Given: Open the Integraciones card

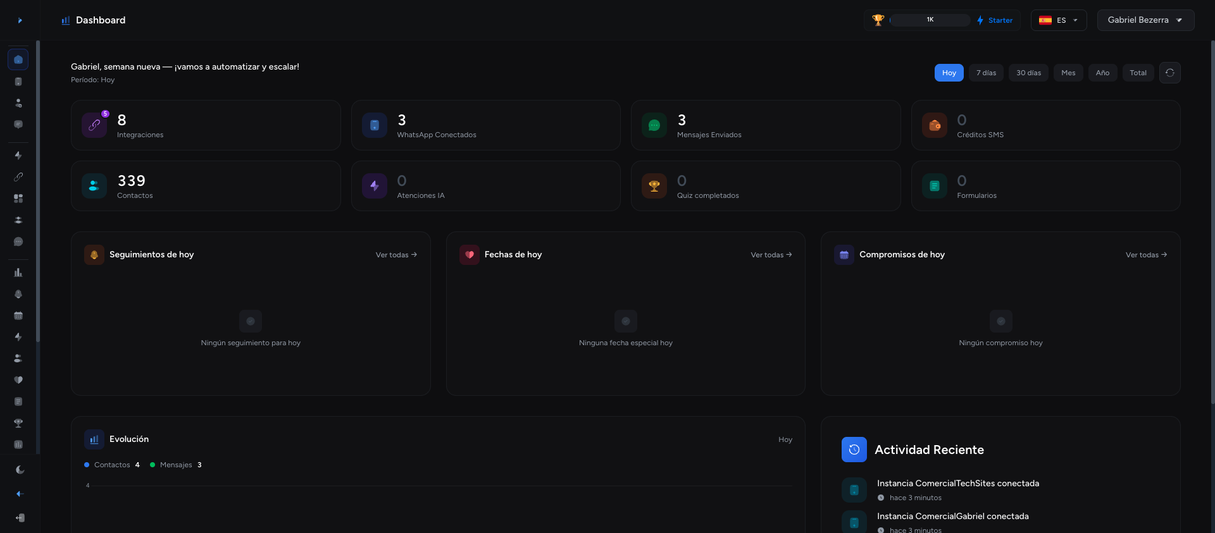Looking at the screenshot, I should point(206,125).
